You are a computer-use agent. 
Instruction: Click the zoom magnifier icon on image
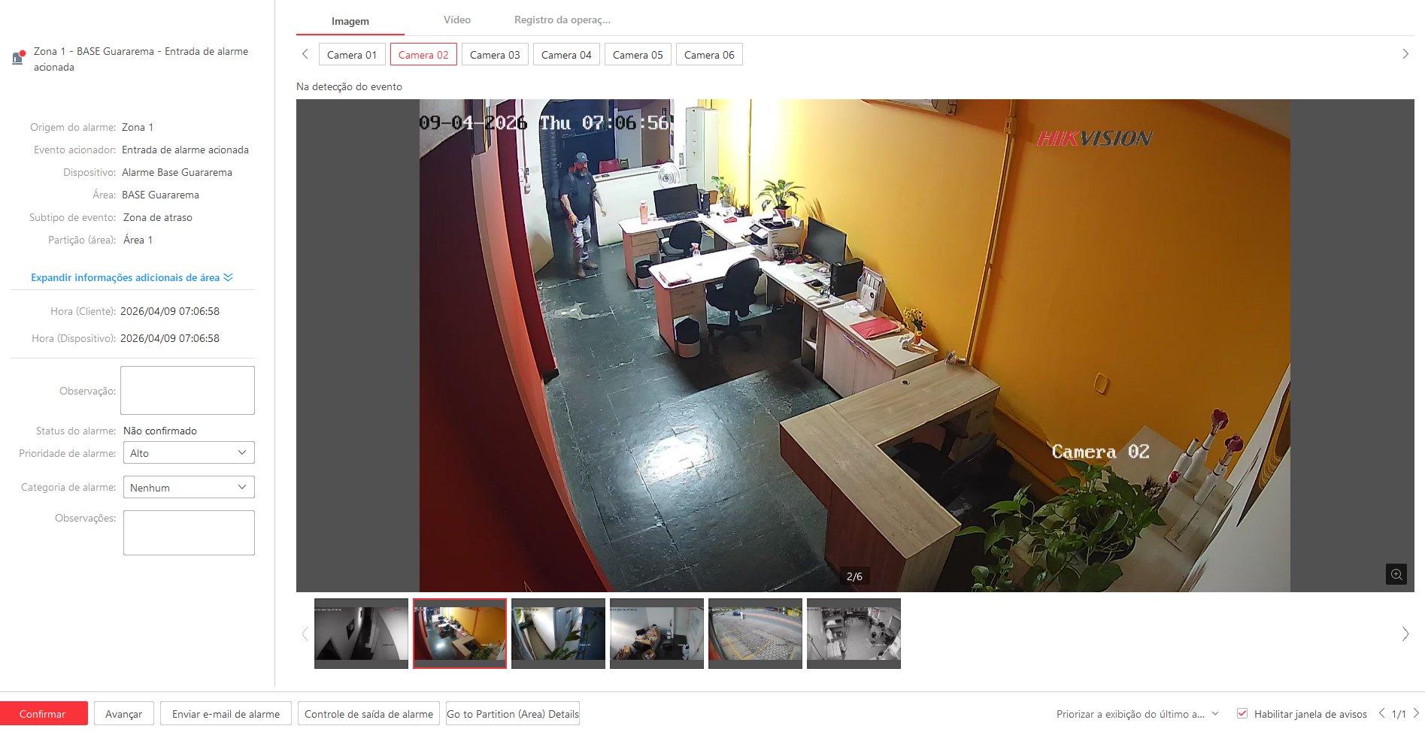pos(1396,574)
